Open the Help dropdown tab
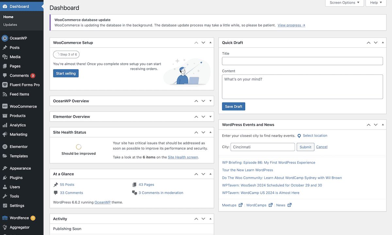Viewport: 392px width, 235px height. tap(376, 3)
